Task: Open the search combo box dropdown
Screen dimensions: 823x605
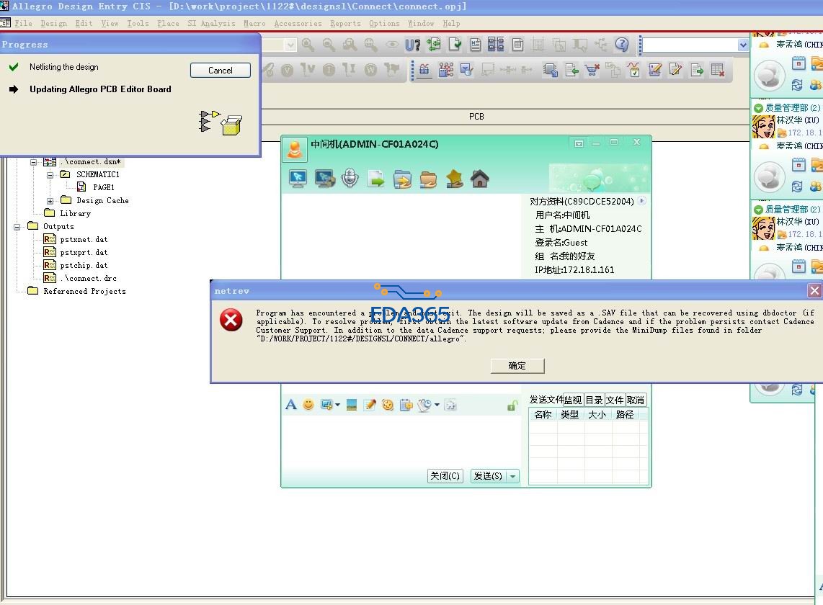Action: coord(743,45)
